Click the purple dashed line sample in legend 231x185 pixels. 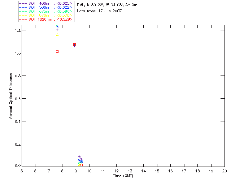(23, 3)
